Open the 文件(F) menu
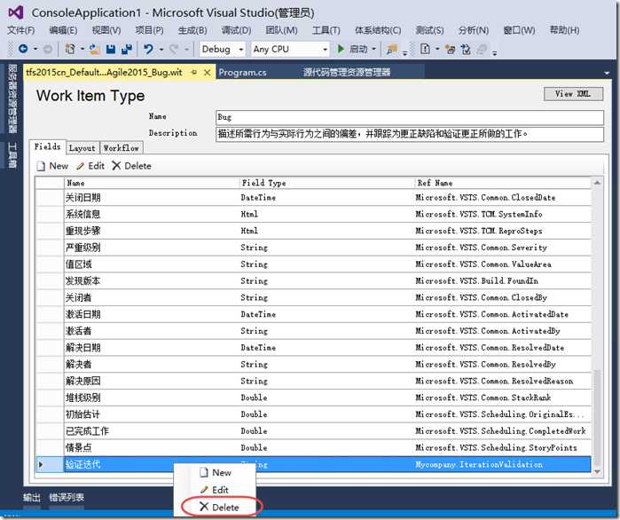Viewport: 620px width, 520px height. click(21, 30)
